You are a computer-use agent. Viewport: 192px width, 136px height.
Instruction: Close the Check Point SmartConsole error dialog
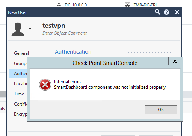(175, 61)
